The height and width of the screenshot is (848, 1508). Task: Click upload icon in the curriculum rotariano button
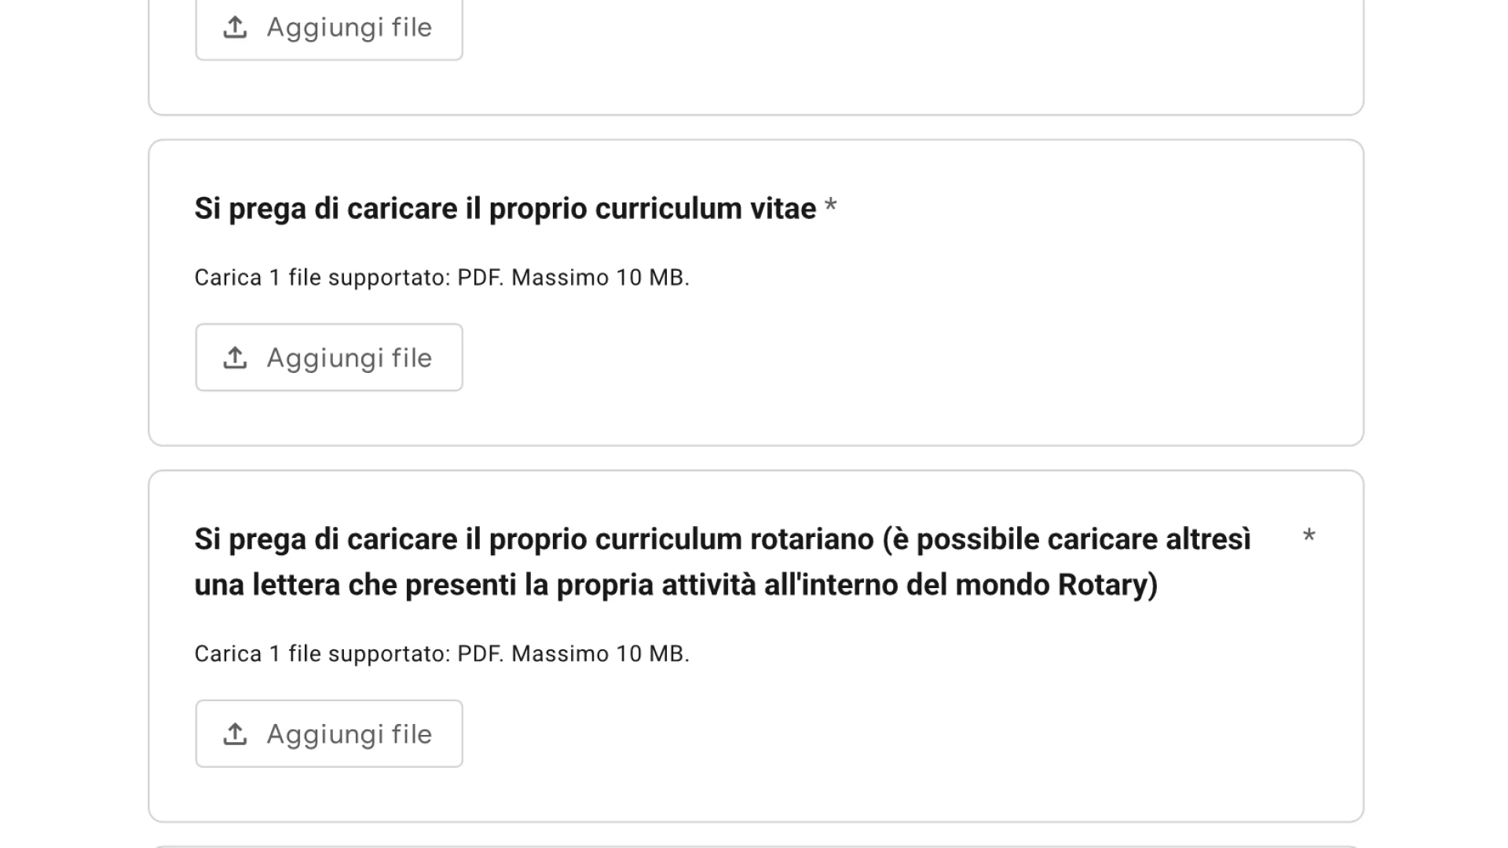(x=235, y=734)
